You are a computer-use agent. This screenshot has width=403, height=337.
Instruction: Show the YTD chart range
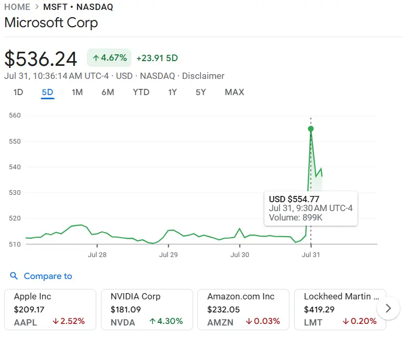coord(141,92)
